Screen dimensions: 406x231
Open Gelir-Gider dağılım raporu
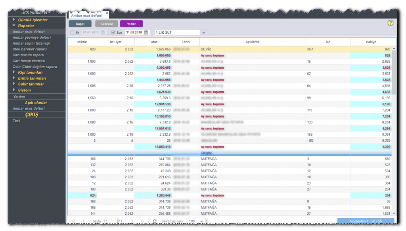pyautogui.click(x=35, y=67)
